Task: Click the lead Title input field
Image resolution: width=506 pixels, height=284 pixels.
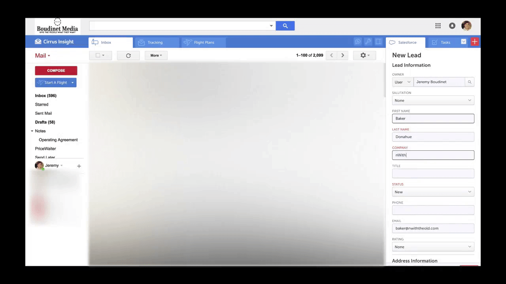Action: coord(433,173)
